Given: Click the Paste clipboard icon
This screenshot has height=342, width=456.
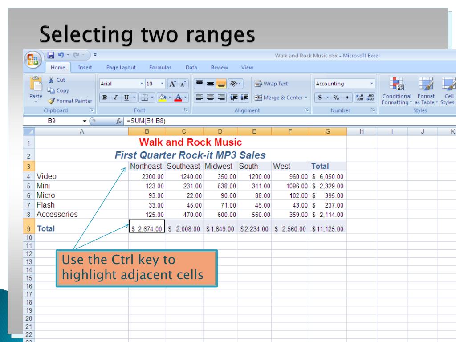Looking at the screenshot, I should 36,84.
